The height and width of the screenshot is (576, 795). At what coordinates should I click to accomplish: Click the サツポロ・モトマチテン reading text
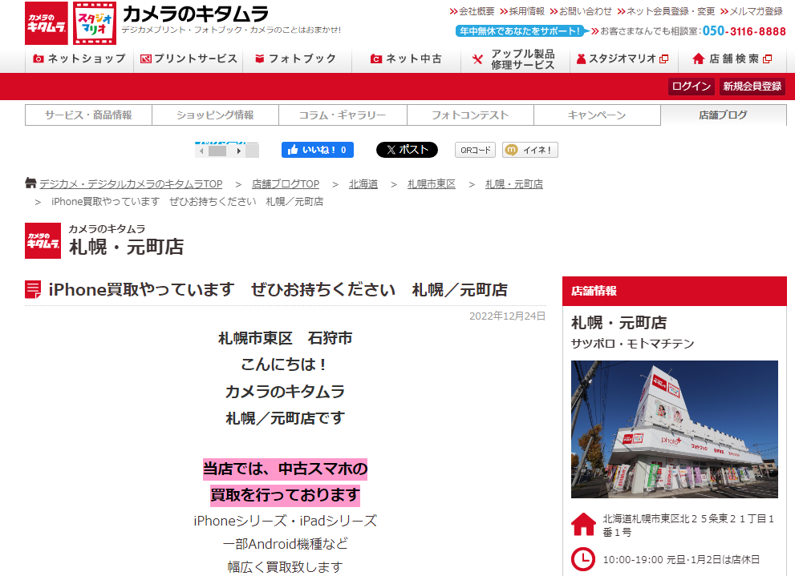[633, 344]
